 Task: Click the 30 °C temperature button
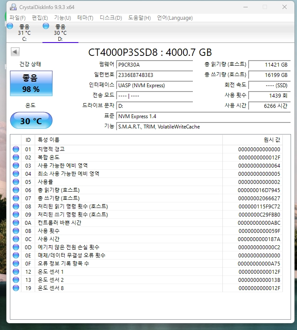point(31,120)
